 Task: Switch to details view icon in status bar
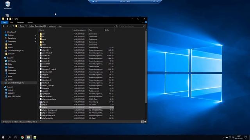(x=142, y=122)
